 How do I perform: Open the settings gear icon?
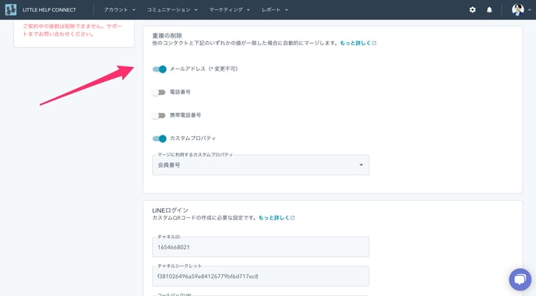[x=472, y=9]
